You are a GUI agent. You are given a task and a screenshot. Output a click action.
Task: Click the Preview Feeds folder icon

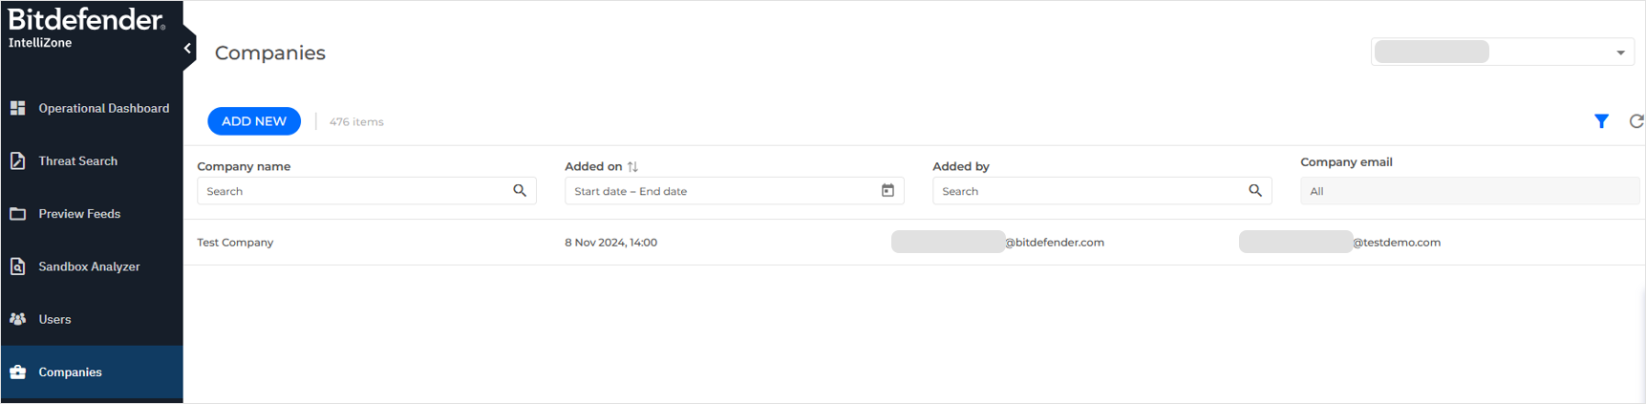click(18, 214)
